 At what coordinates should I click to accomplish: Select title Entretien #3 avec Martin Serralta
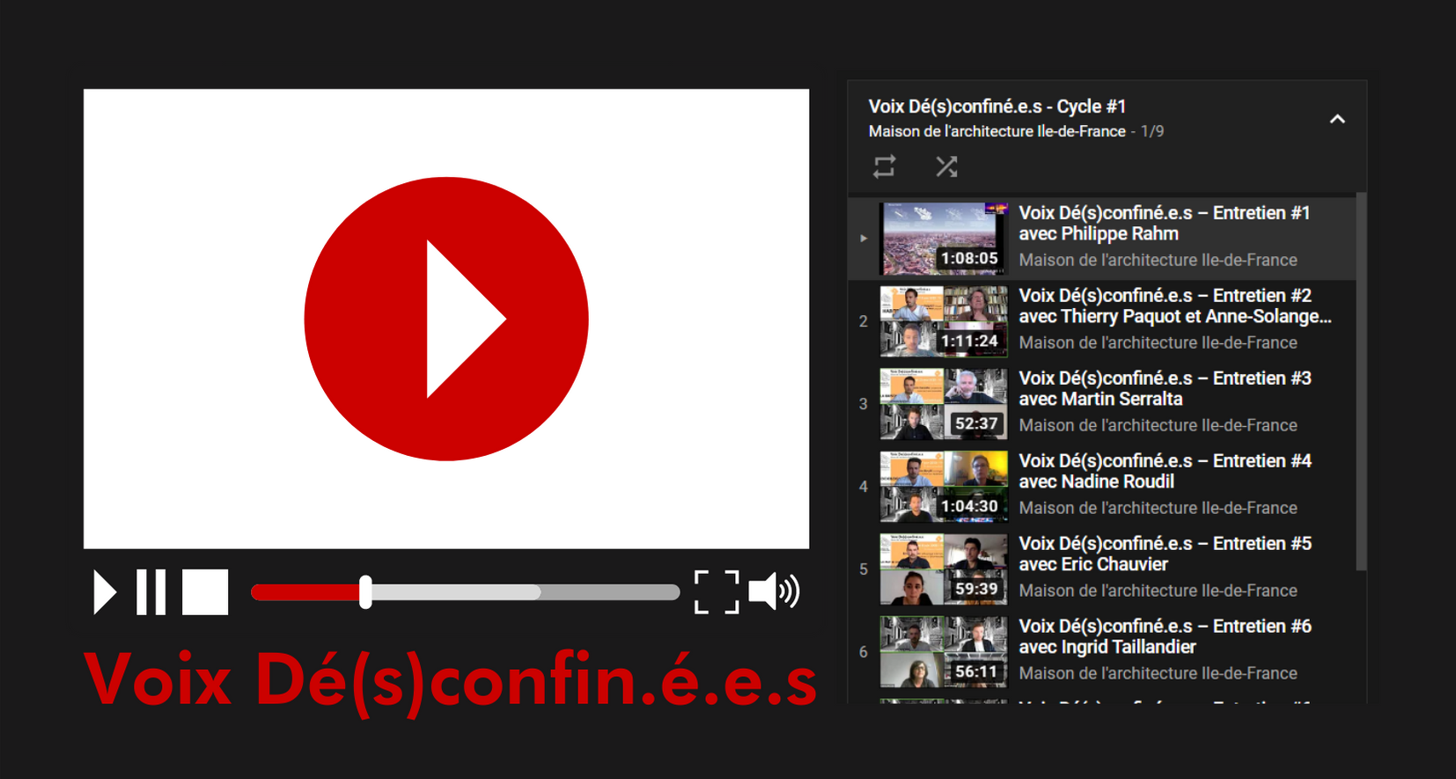click(1165, 389)
